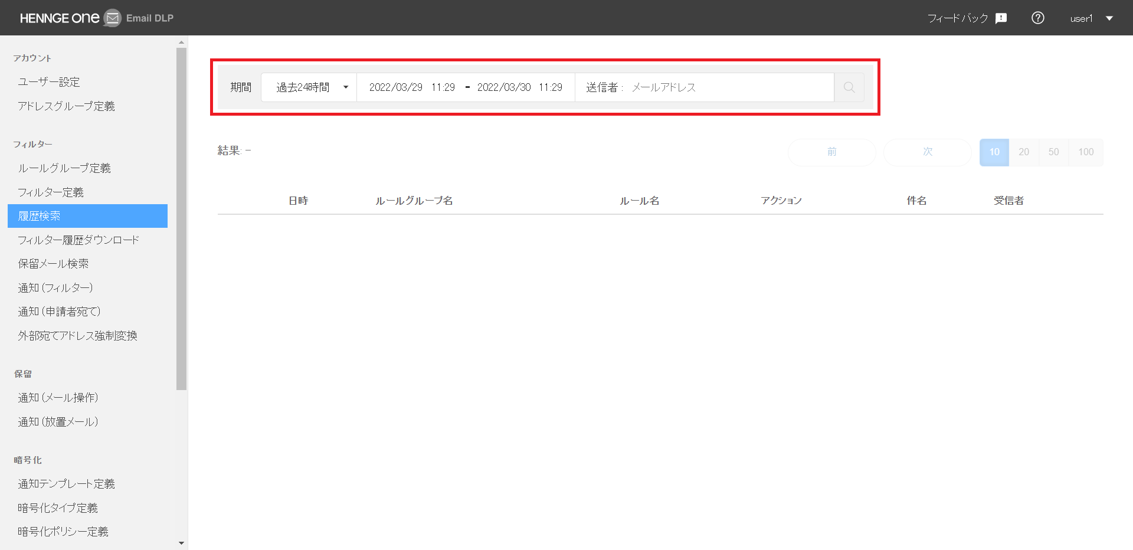Click the sidebar vertical scrollbar thumb

[181, 219]
